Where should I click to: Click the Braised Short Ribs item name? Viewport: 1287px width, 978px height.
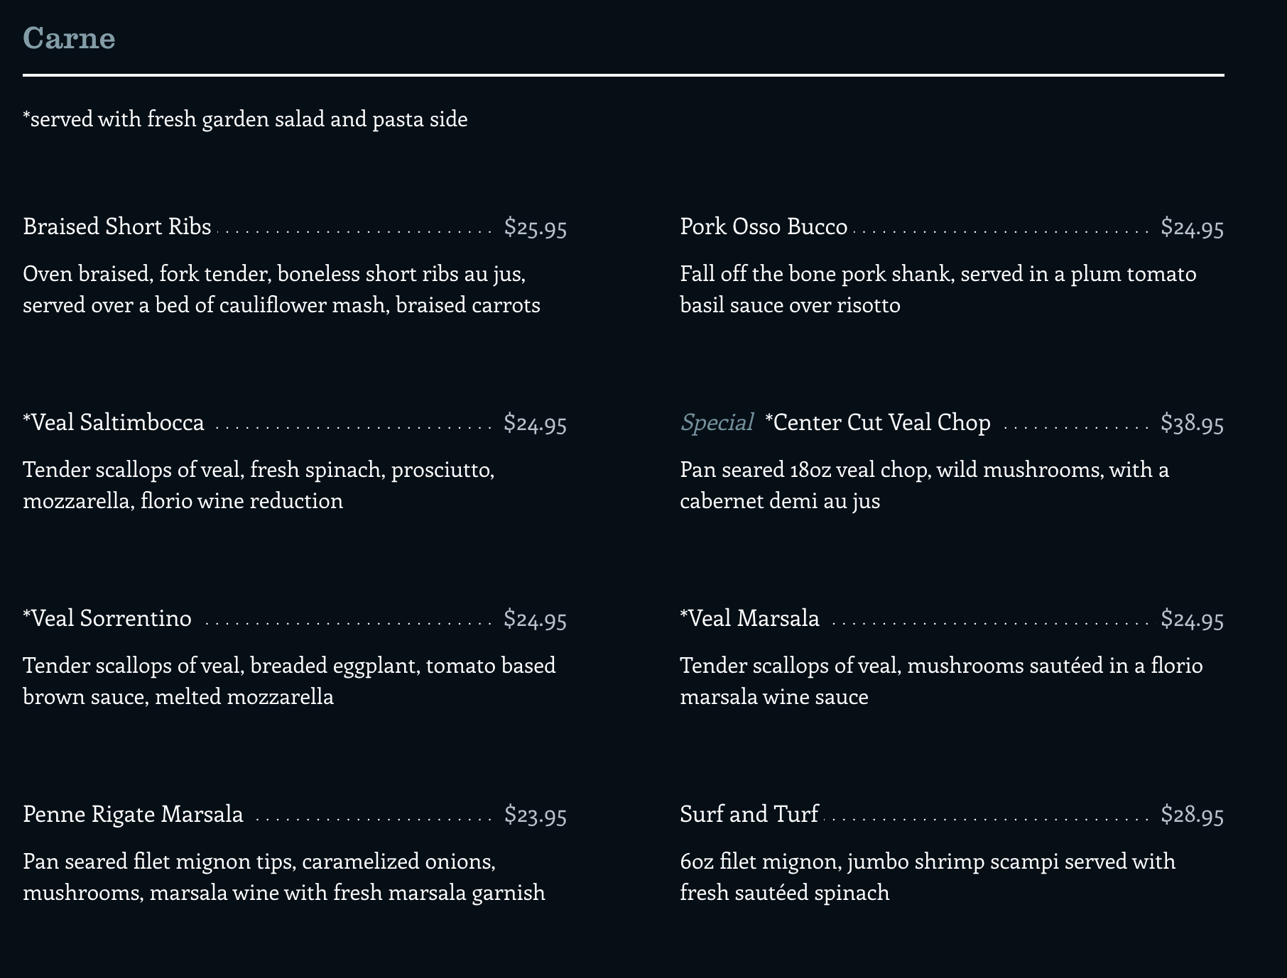[117, 226]
